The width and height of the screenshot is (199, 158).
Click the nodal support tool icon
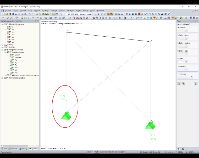pos(22,18)
